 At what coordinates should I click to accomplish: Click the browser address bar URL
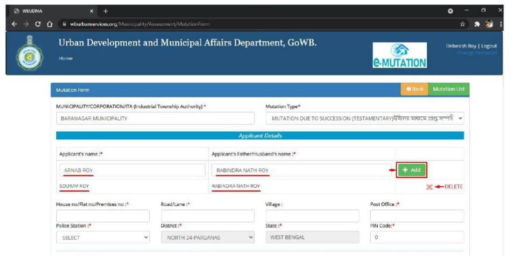140,24
